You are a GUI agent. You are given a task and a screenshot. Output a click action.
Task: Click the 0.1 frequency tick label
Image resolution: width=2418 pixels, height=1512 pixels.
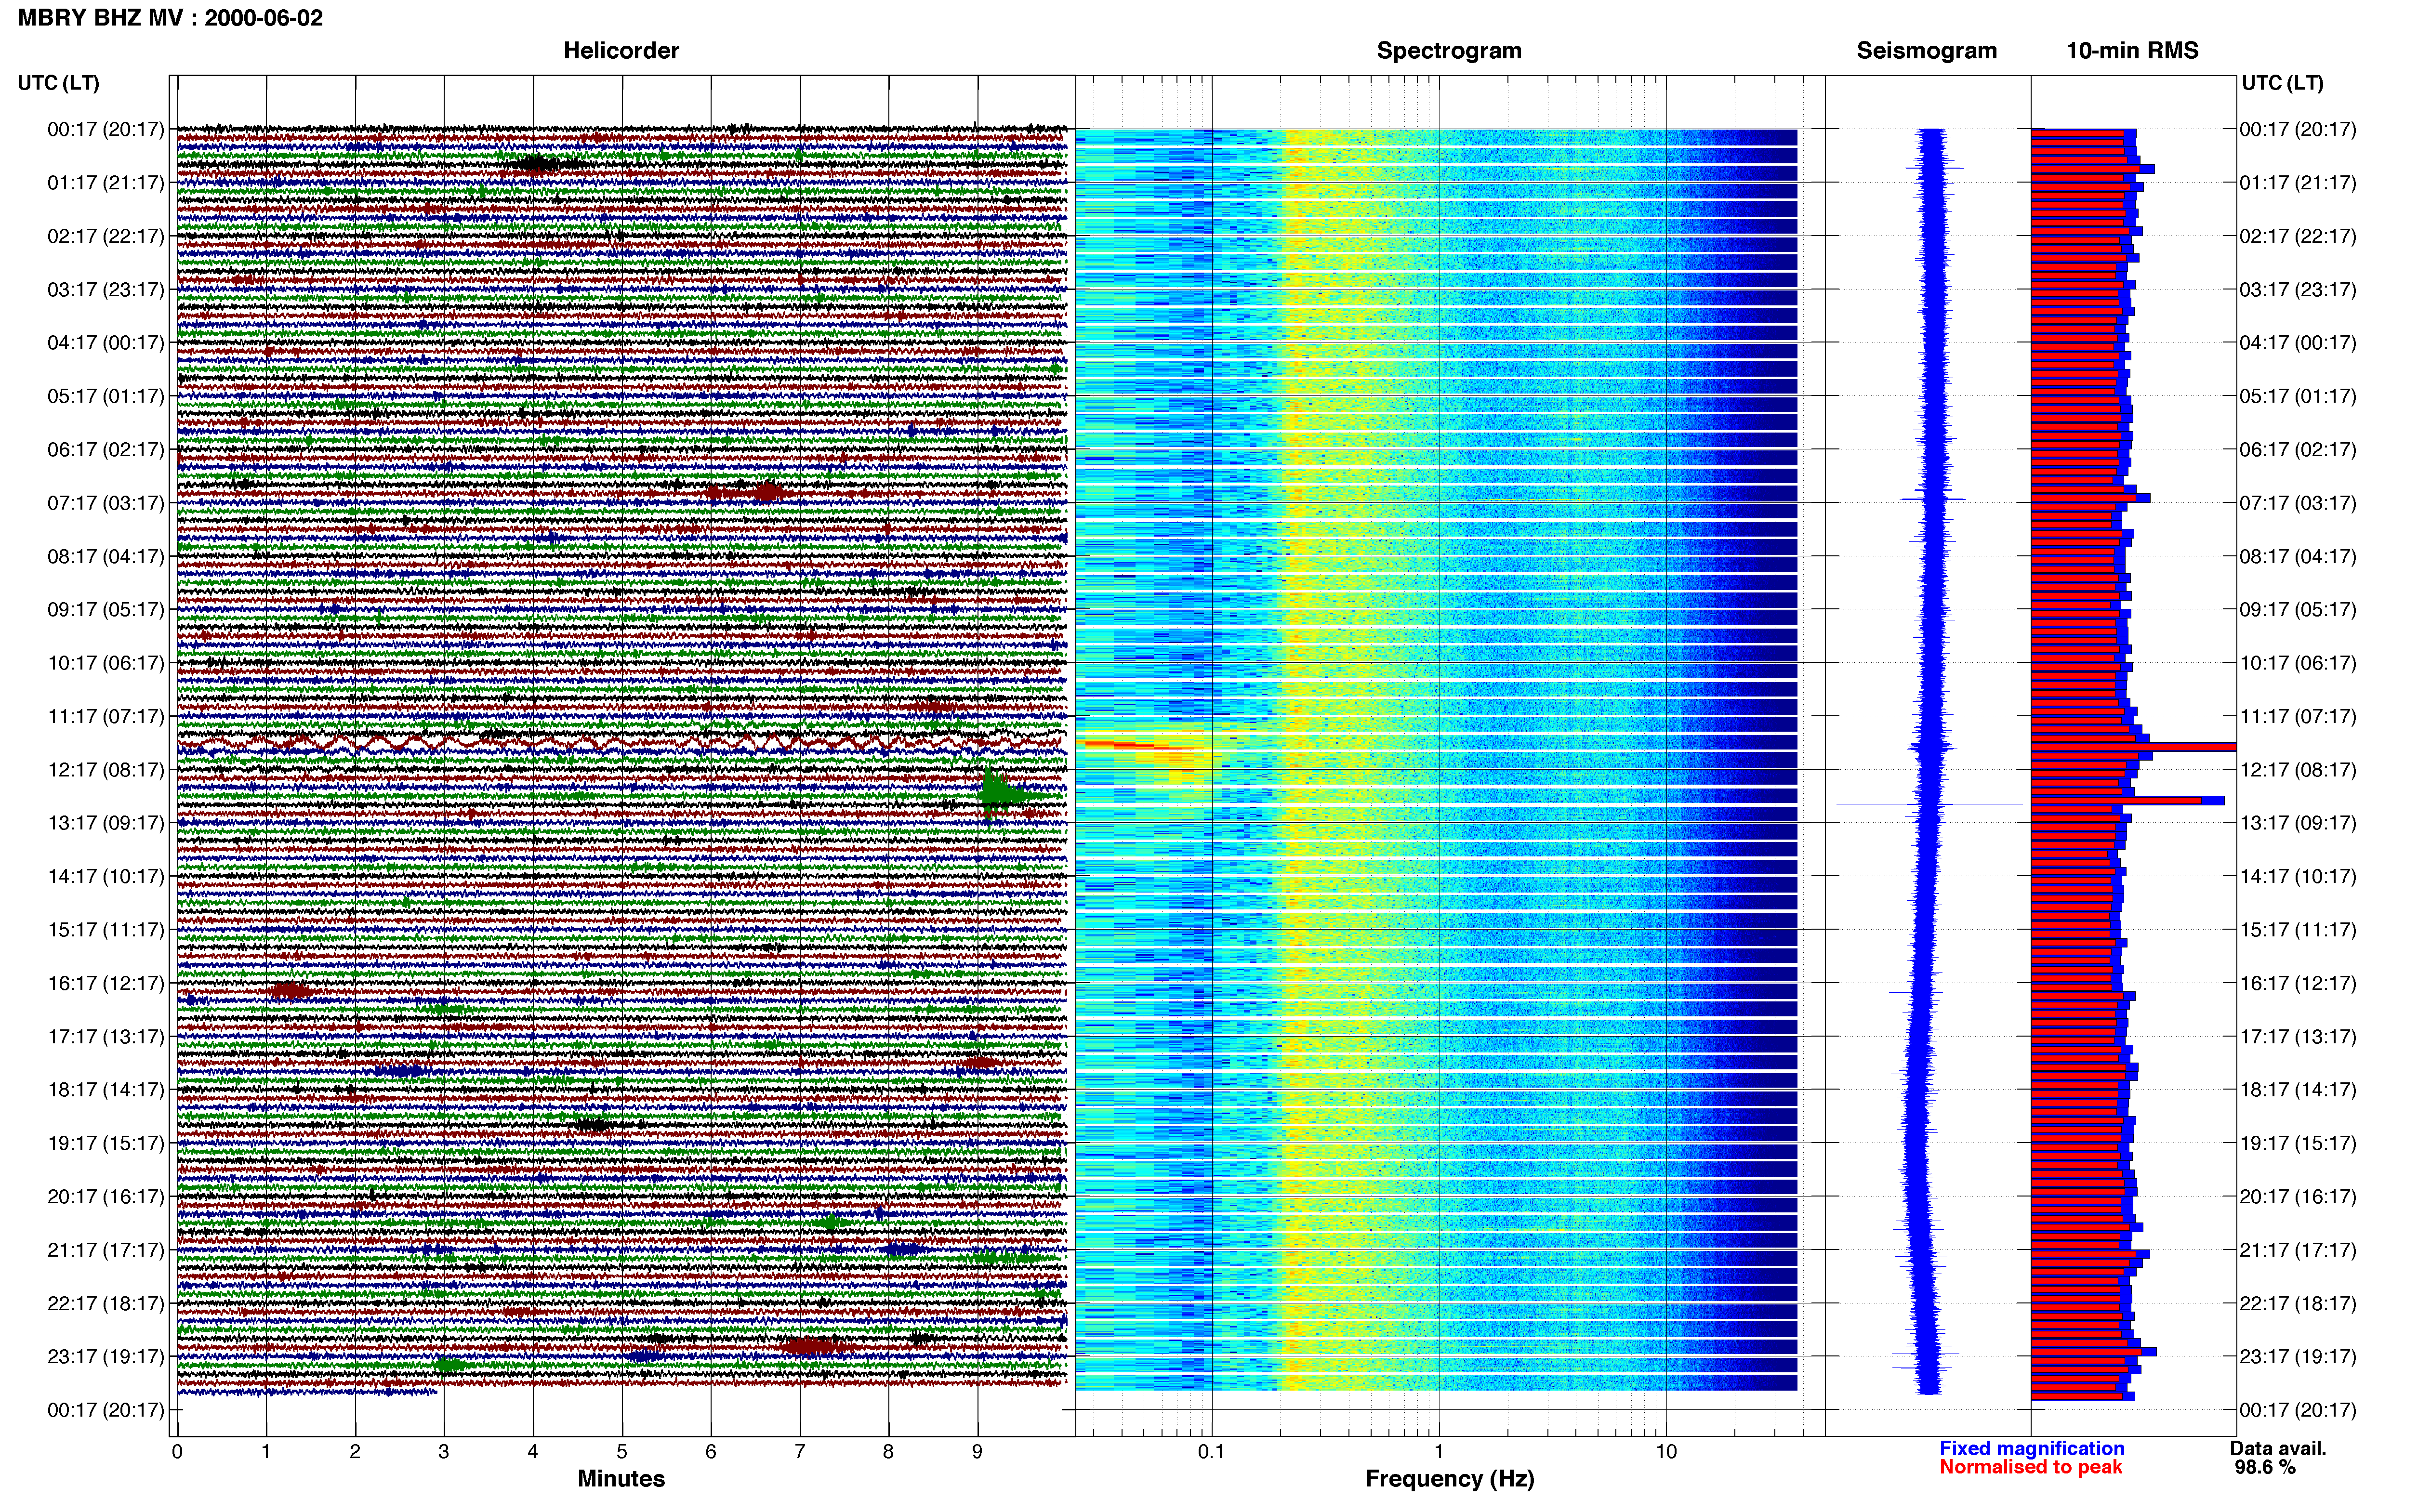[x=1211, y=1452]
